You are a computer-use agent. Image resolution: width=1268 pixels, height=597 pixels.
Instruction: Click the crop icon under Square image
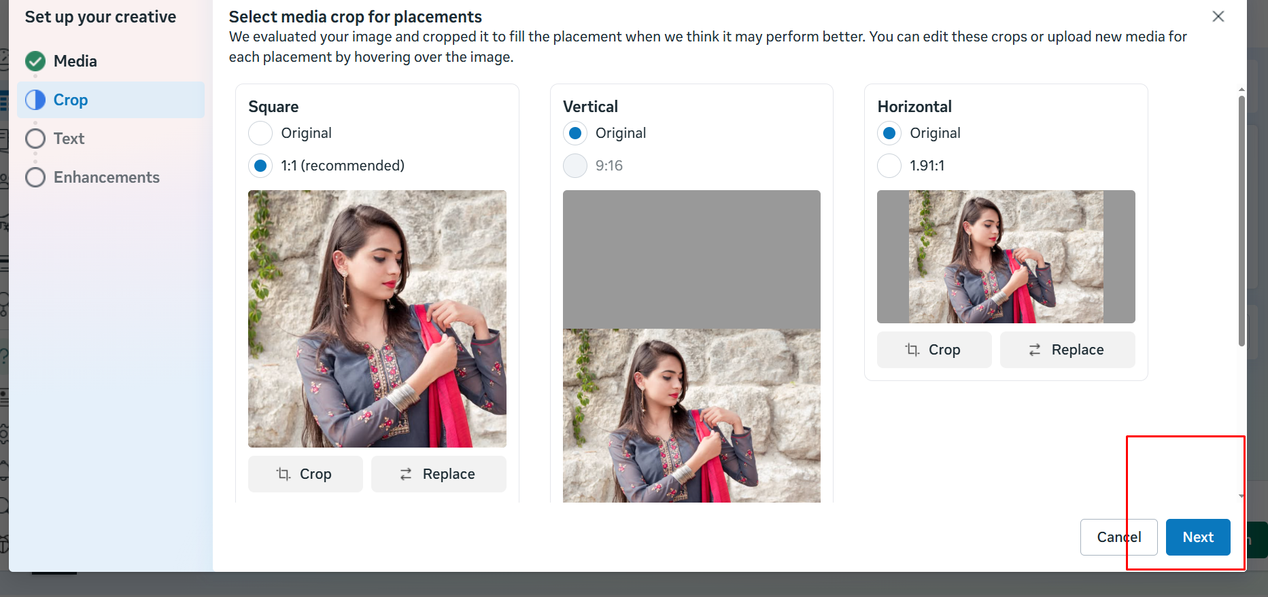(x=284, y=474)
